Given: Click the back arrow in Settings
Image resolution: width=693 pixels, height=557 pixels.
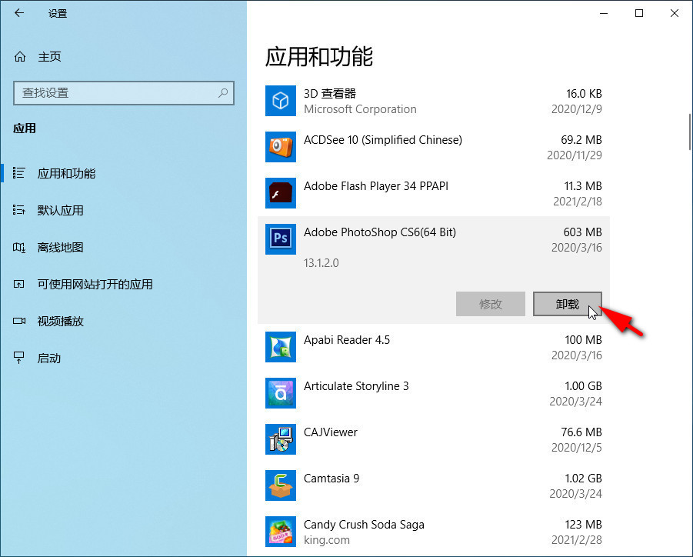Looking at the screenshot, I should [19, 13].
